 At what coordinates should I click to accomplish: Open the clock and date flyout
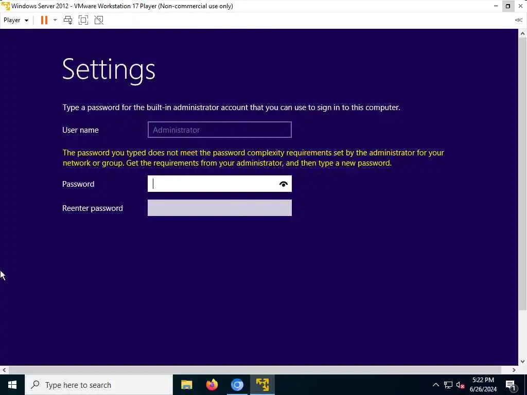[x=483, y=385]
